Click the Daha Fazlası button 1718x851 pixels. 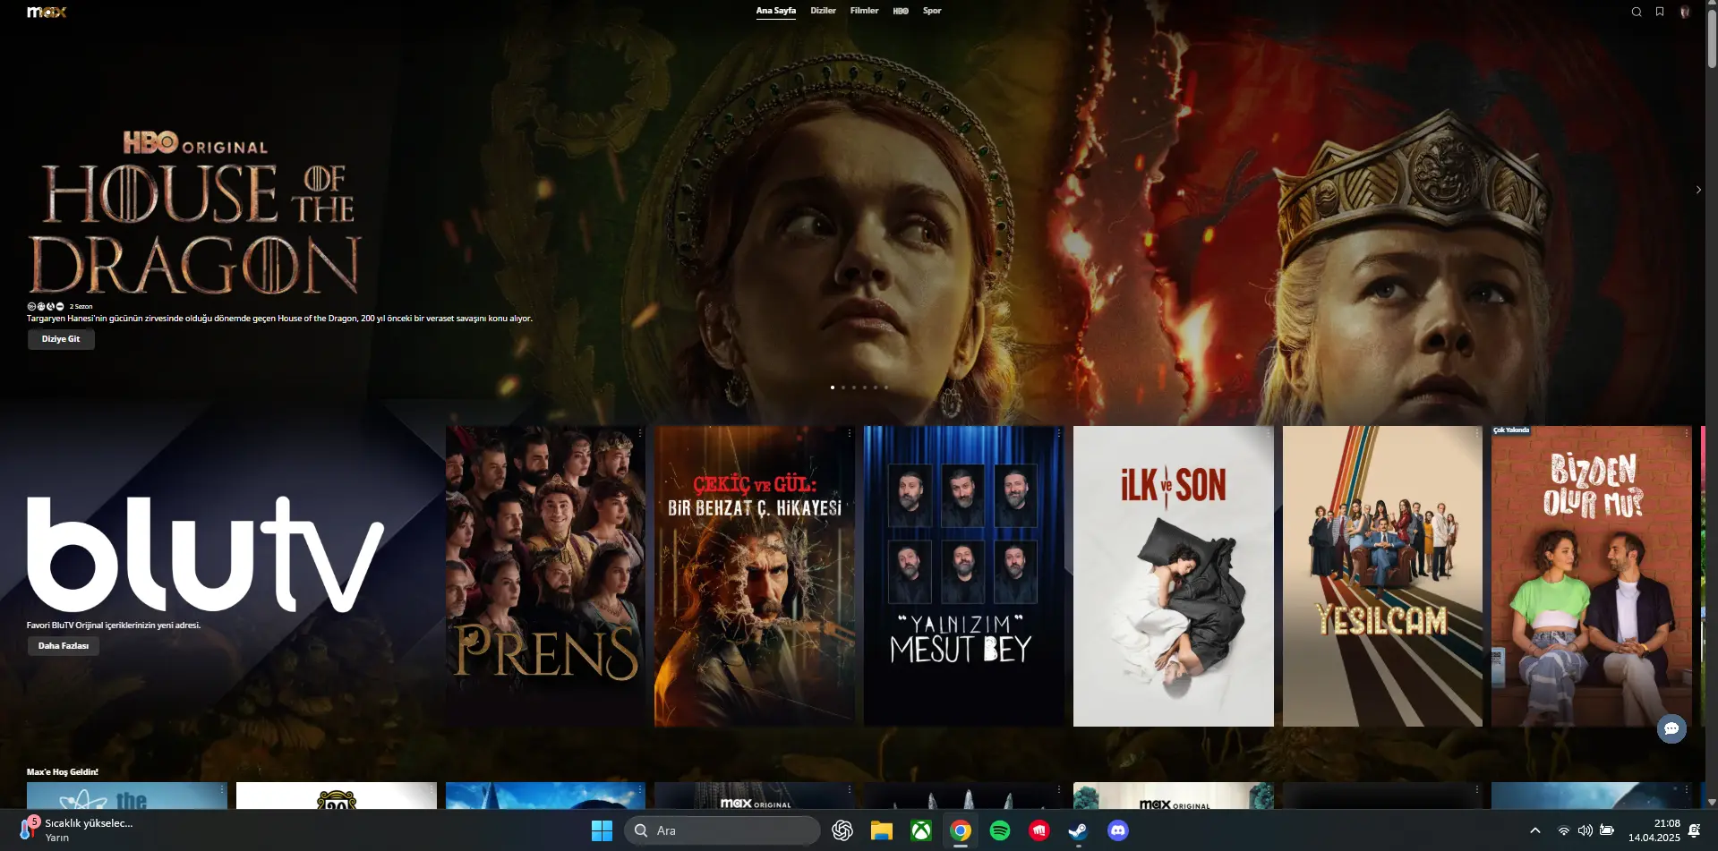pos(64,646)
